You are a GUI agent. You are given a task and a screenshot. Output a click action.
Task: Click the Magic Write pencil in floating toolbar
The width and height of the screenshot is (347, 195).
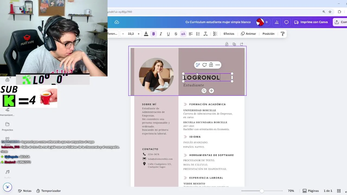pyautogui.click(x=198, y=65)
